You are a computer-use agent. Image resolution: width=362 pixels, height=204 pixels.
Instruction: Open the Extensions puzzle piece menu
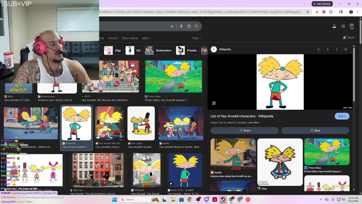tap(331, 12)
